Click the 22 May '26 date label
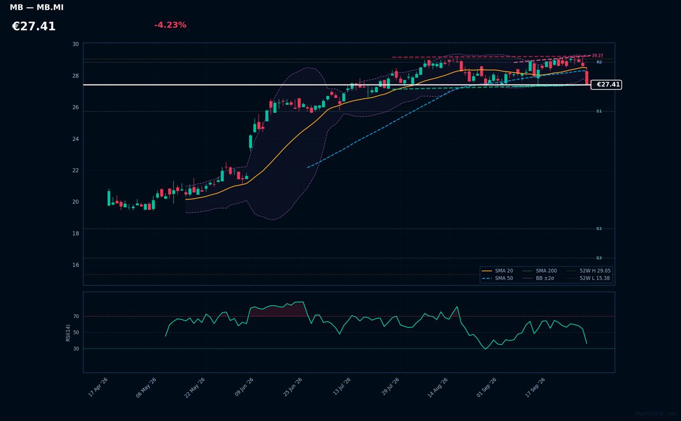681x421 pixels. coord(195,388)
